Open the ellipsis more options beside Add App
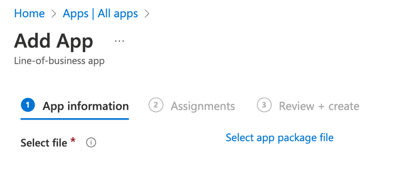Screen dimensions: 394x174 [x=119, y=41]
